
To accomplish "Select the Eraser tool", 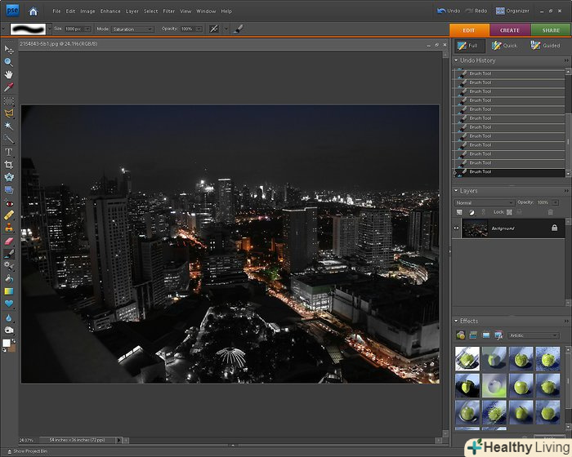I will tap(9, 241).
